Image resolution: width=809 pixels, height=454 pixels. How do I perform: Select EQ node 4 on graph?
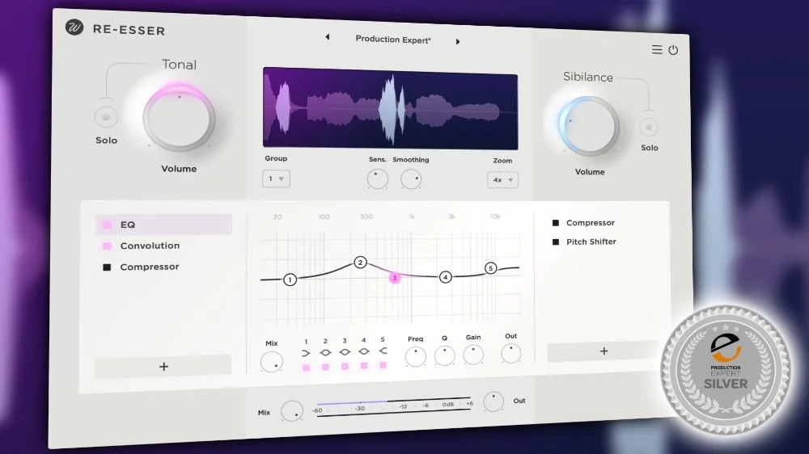(x=445, y=277)
